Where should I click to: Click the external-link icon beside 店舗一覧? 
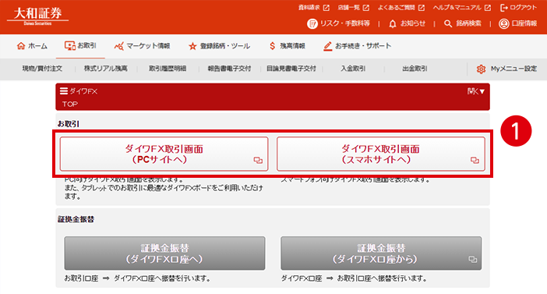click(x=365, y=8)
